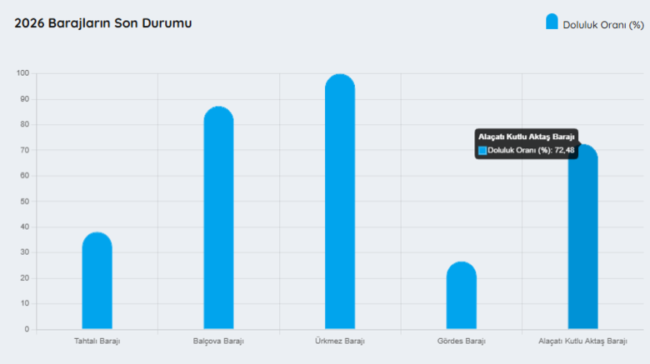Select the Ürkmez Barajı axis label
Image resolution: width=650 pixels, height=364 pixels.
pos(339,342)
